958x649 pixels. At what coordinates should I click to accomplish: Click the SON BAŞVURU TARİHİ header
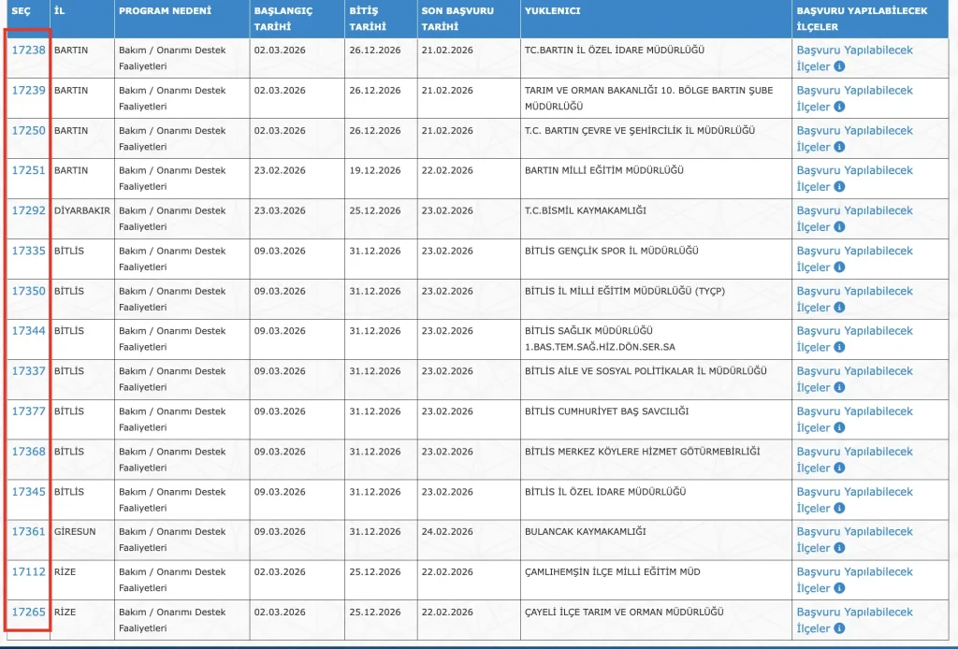coord(458,17)
